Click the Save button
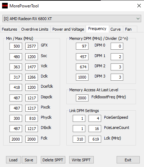 (x=29, y=160)
